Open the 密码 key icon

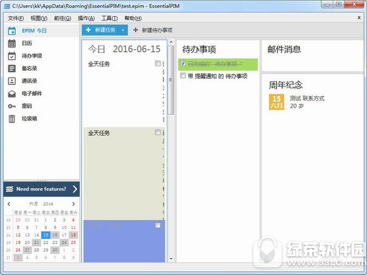[12, 106]
